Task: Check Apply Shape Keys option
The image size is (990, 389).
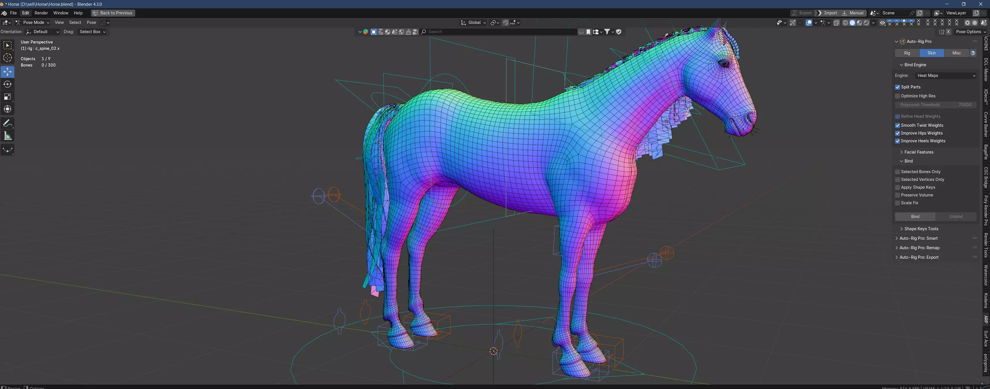Action: pos(897,188)
